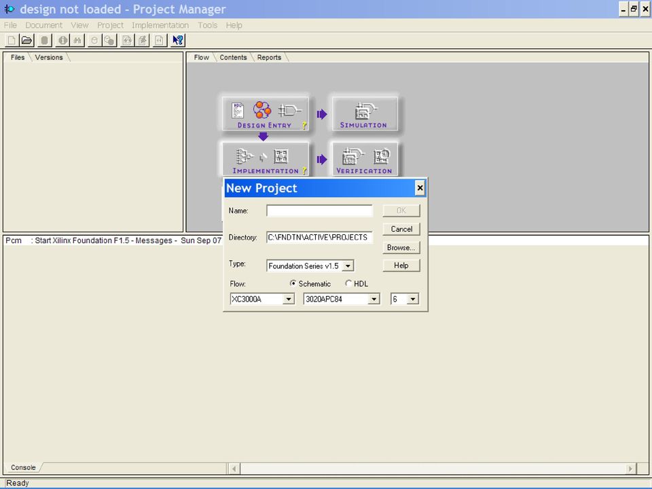652x489 pixels.
Task: Open the Implementation menu
Action: [160, 25]
